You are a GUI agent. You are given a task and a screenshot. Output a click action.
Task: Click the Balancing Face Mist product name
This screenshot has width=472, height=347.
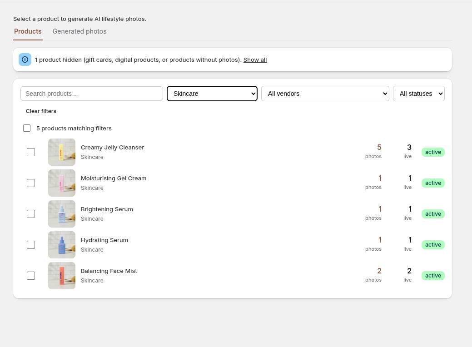tap(109, 271)
